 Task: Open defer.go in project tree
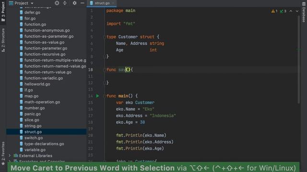[x=32, y=12]
